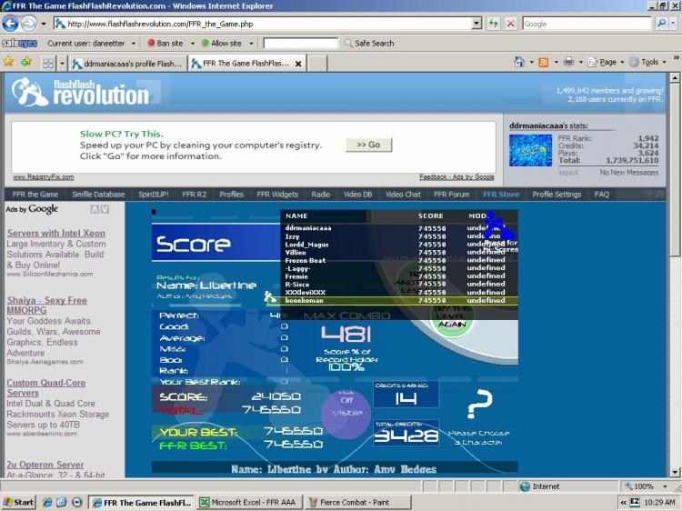Click the page vertical scrollbar down arrow
Viewport: 682px width, 511px height.
point(674,472)
